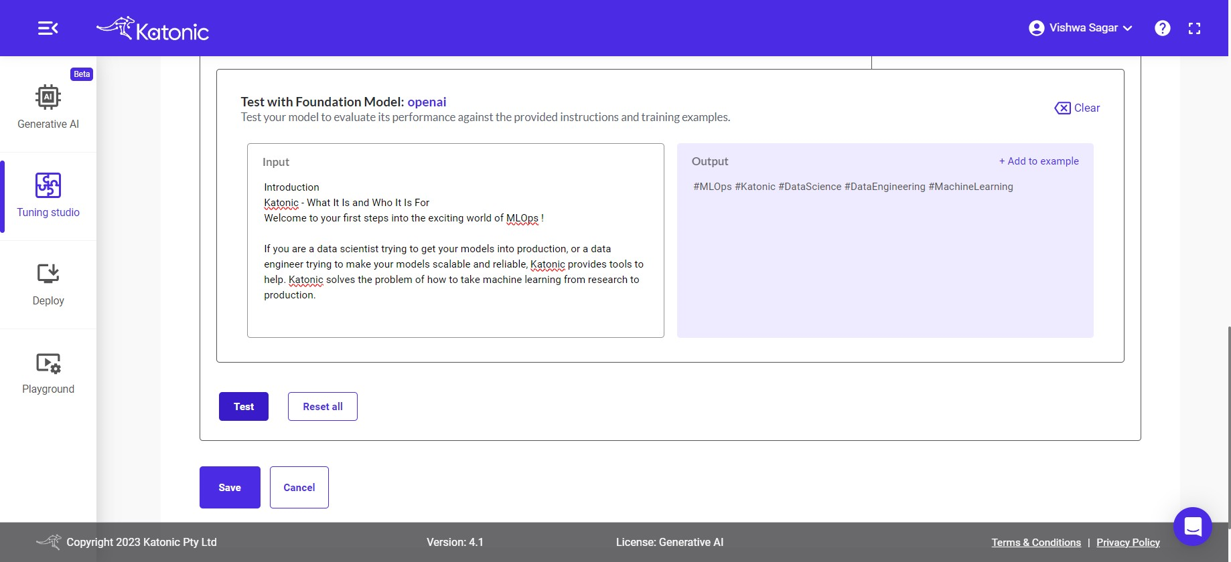1231x562 pixels.
Task: Open Tuning studio in the sidebar
Action: coord(48,195)
